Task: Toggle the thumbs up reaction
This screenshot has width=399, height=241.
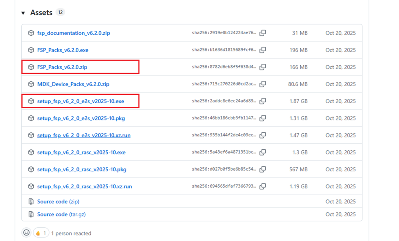Action: pyautogui.click(x=41, y=233)
